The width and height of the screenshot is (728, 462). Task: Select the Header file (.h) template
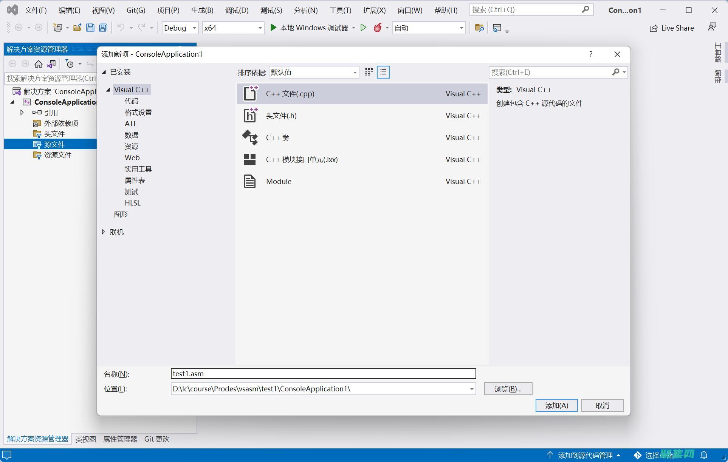pyautogui.click(x=281, y=116)
